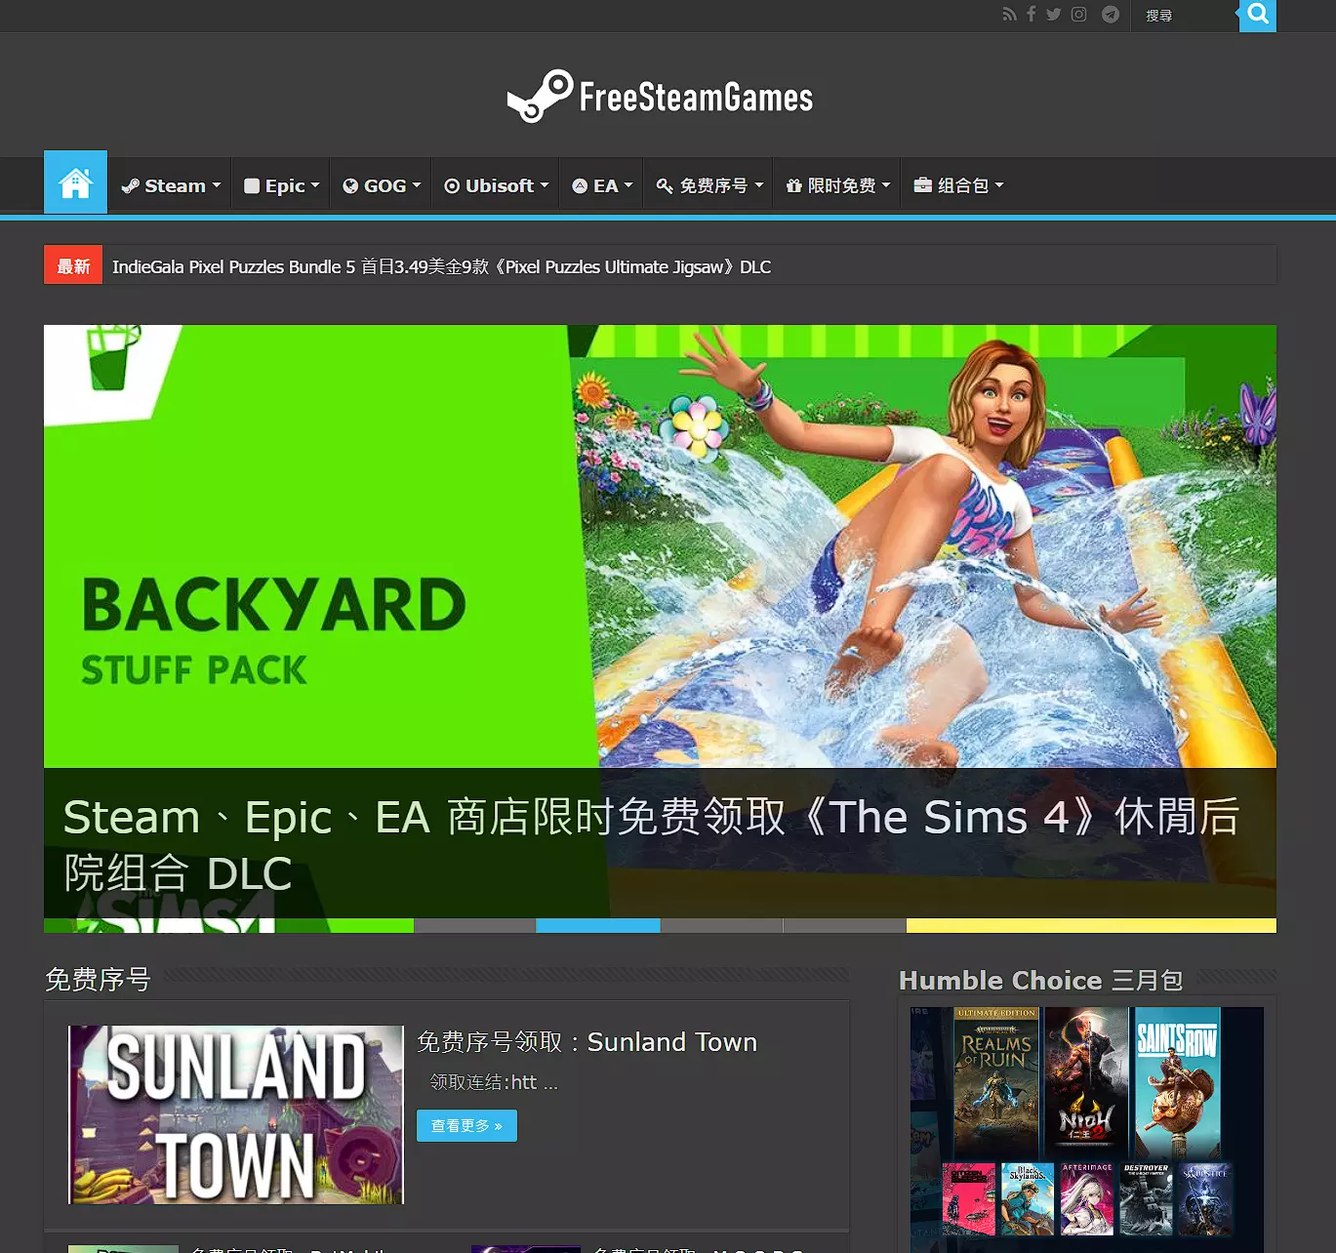Expand the 免费序号 dropdown menu
Viewport: 1336px width, 1253px height.
coord(709,185)
